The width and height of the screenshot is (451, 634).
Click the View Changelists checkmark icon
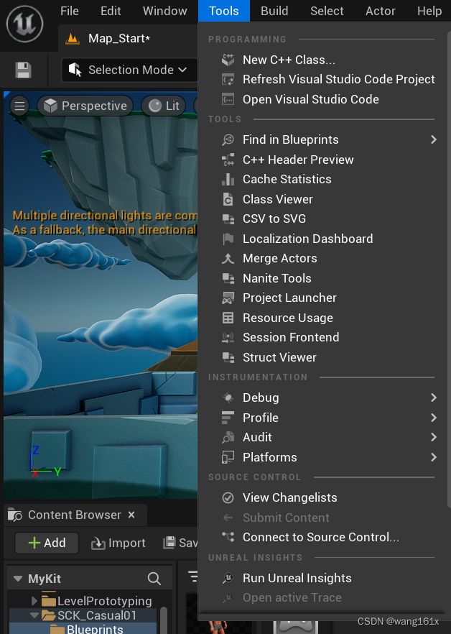coord(228,497)
